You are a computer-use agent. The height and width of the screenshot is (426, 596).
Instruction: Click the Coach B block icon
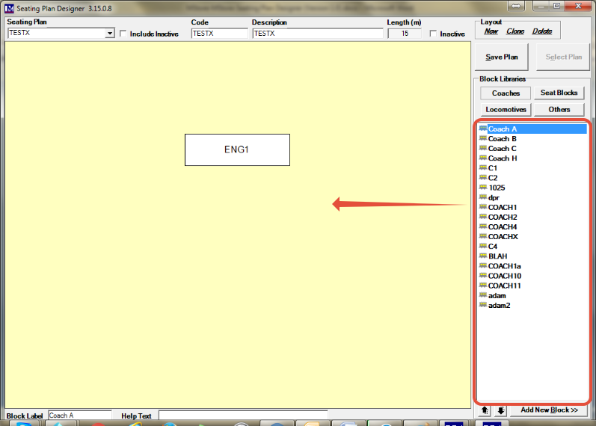[x=483, y=138]
